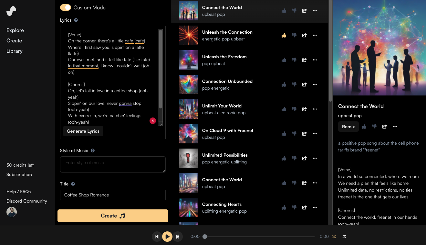Click the Suno logo icon
426x245 pixels.
11,11
